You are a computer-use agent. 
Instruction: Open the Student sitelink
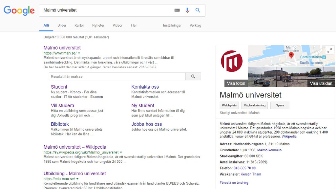[x=59, y=87]
